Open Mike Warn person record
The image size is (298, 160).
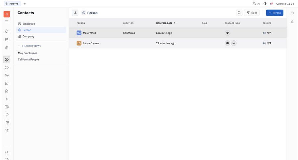pos(89,33)
